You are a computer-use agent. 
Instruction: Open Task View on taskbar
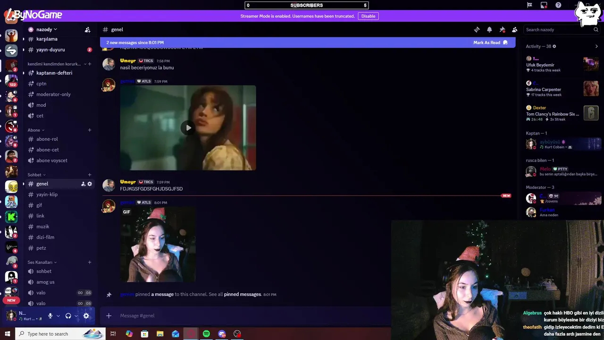click(113, 334)
